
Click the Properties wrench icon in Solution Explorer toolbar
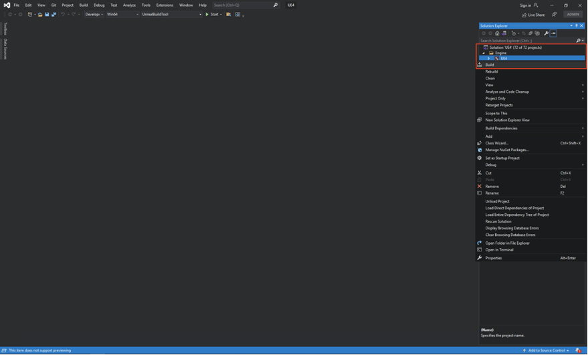pyautogui.click(x=547, y=33)
